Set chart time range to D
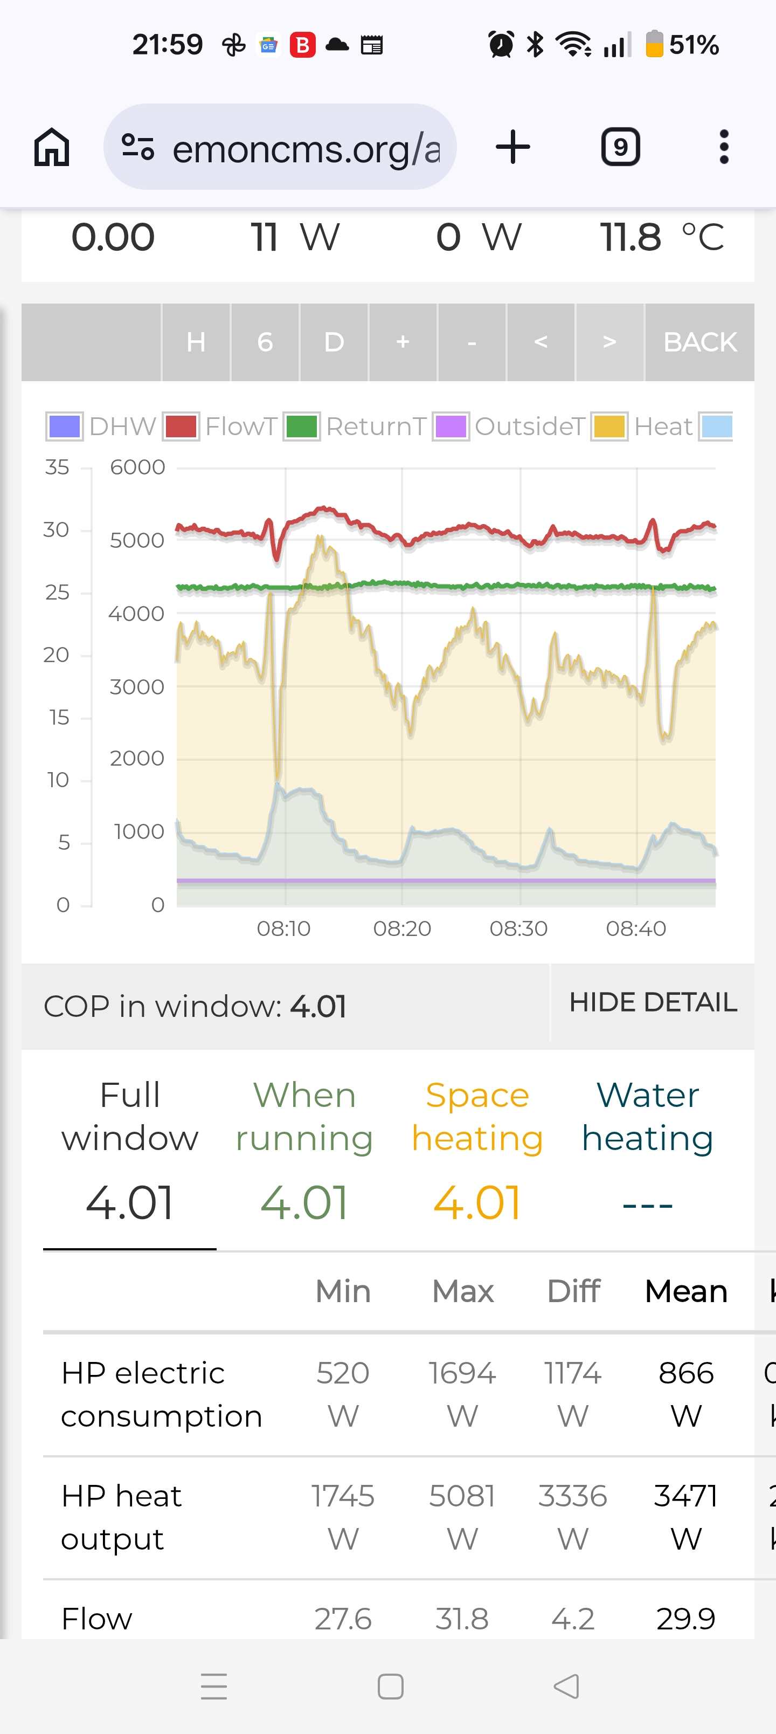Screen dimensions: 776x1734 point(334,342)
